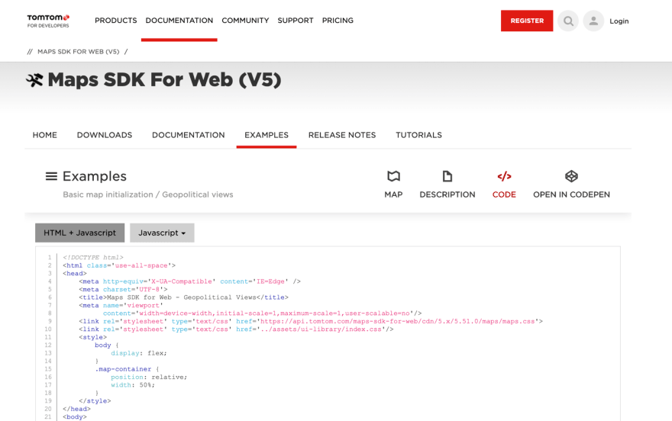Screen dimensions: 672x421
Task: Go to Pricing page
Action: pyautogui.click(x=338, y=21)
